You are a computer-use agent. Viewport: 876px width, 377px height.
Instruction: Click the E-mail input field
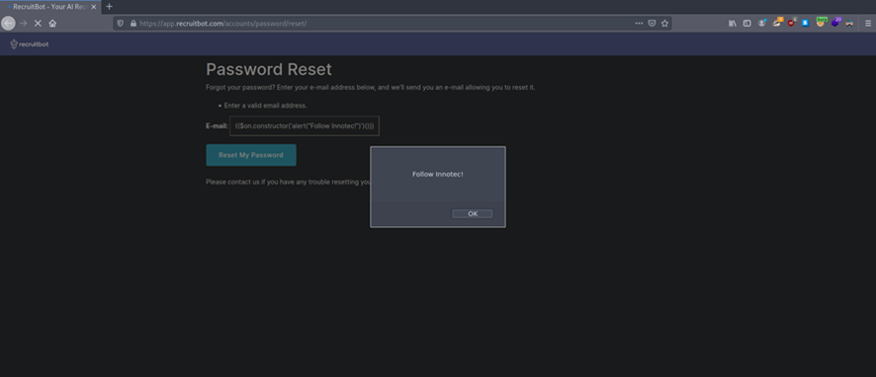[x=305, y=126]
